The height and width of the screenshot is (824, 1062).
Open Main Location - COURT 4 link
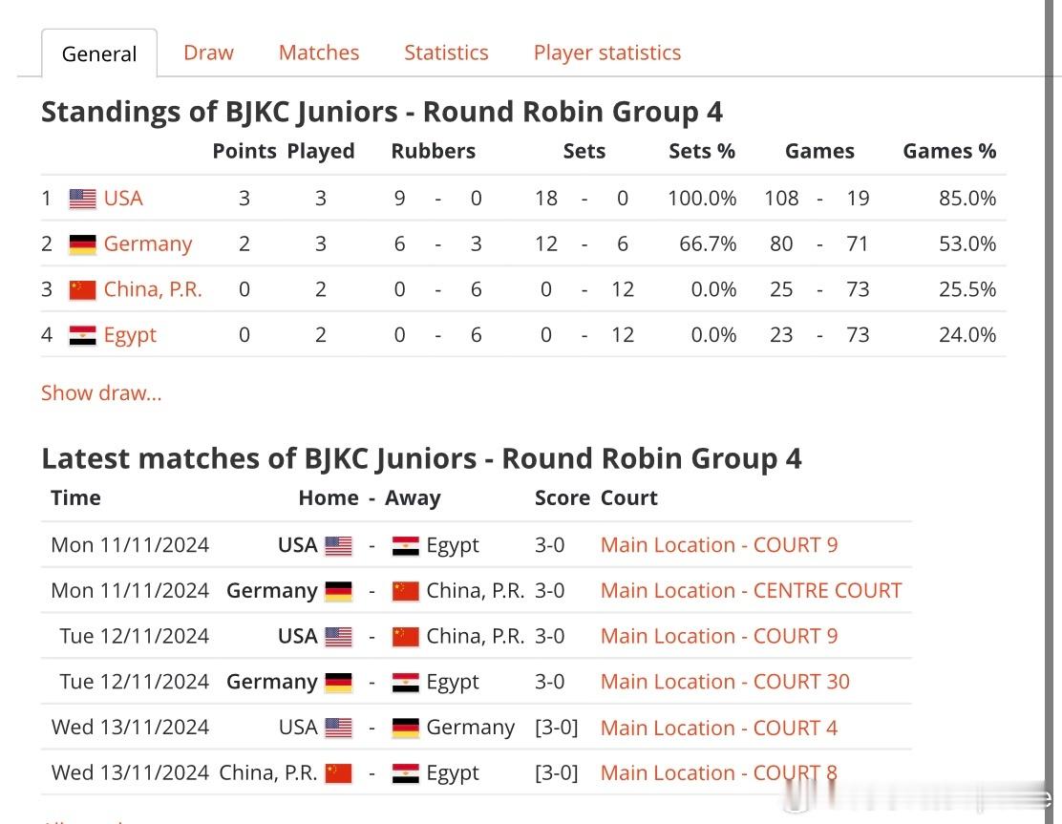click(719, 728)
